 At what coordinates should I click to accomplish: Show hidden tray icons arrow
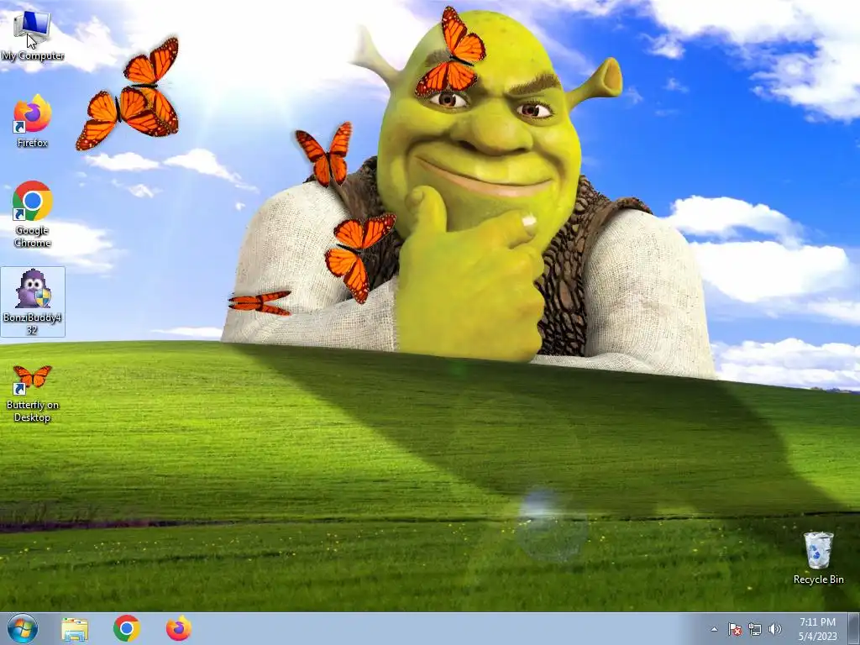(x=714, y=629)
